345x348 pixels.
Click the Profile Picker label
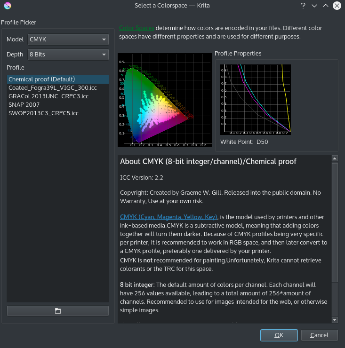(x=18, y=23)
